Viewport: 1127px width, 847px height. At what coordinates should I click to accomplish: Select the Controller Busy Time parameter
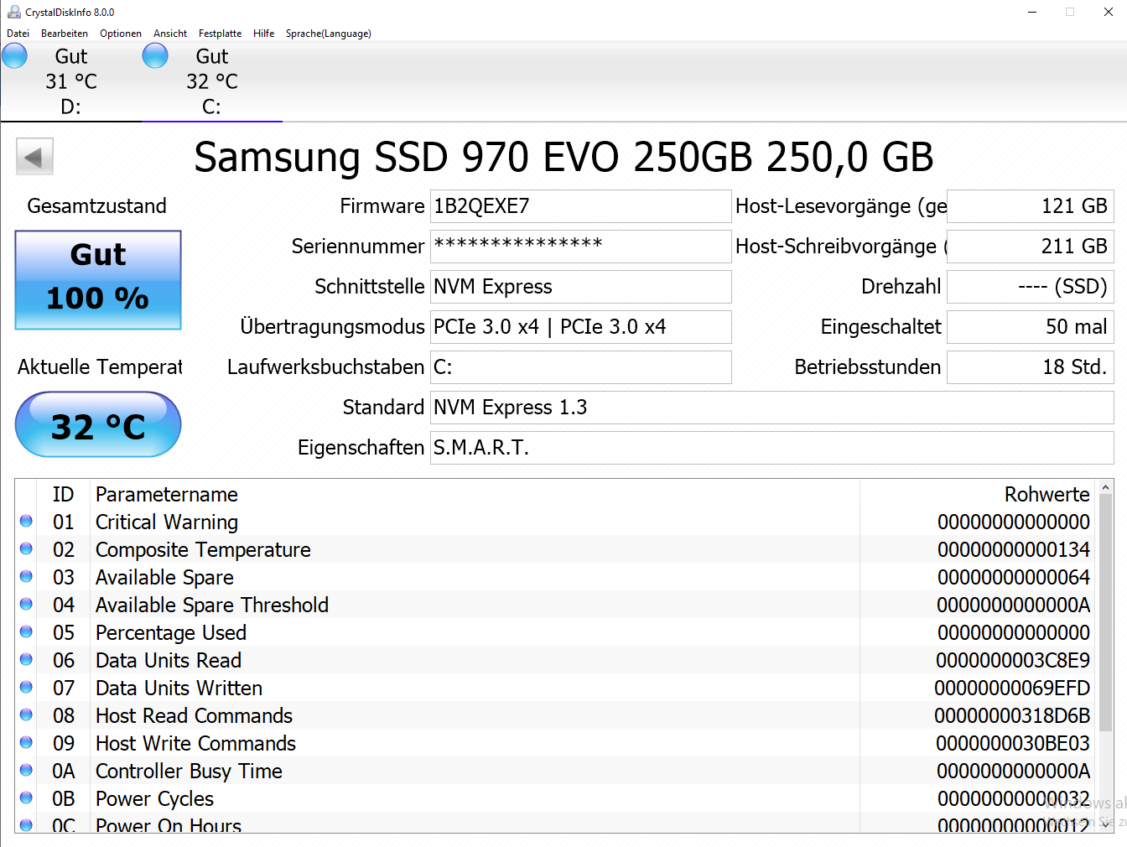click(x=189, y=771)
